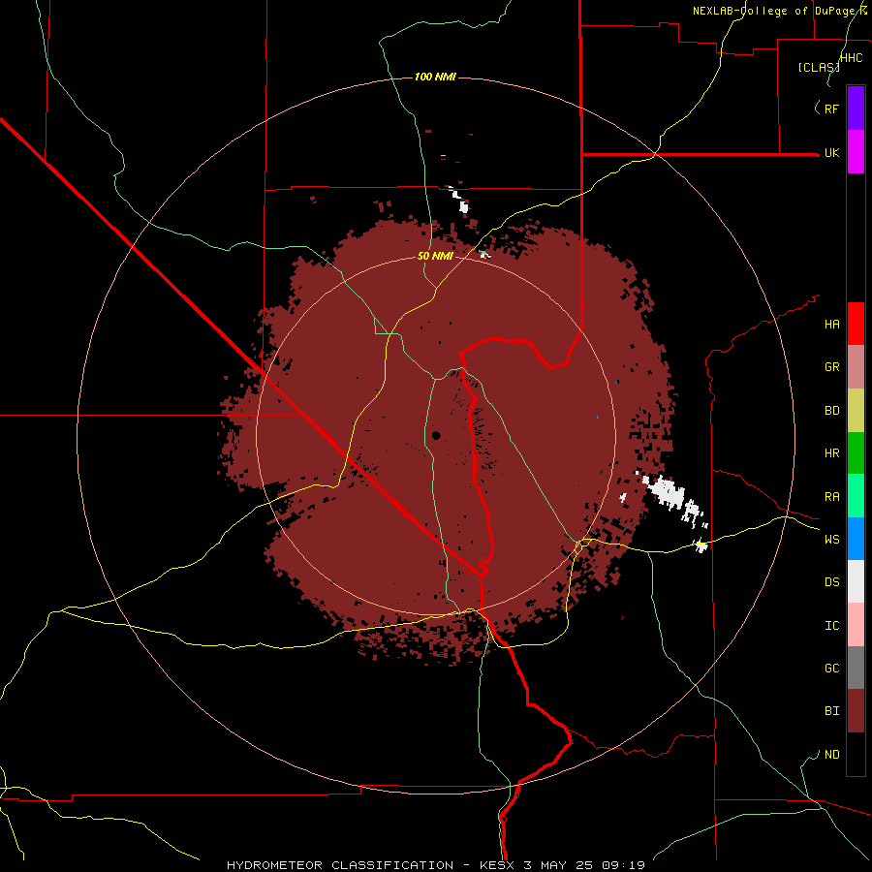This screenshot has width=872, height=872.
Task: Click the 50 NMI range ring label
Action: (435, 256)
